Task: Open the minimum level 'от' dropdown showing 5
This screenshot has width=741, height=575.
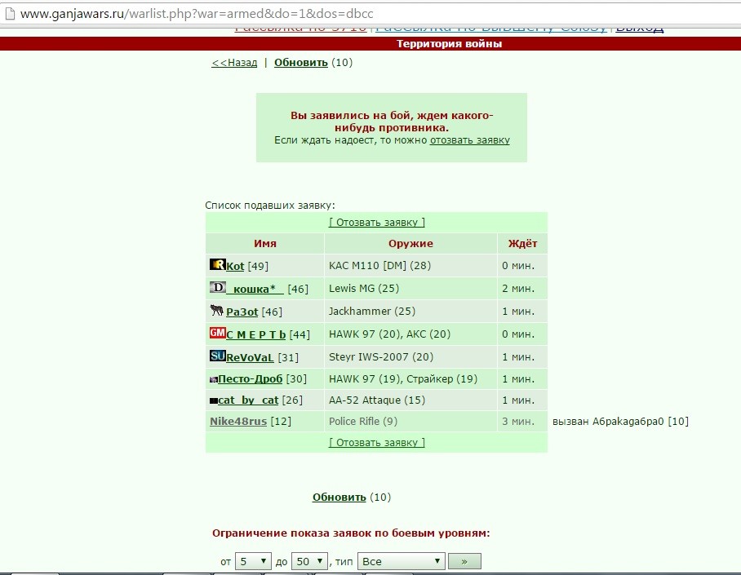Action: pos(253,561)
